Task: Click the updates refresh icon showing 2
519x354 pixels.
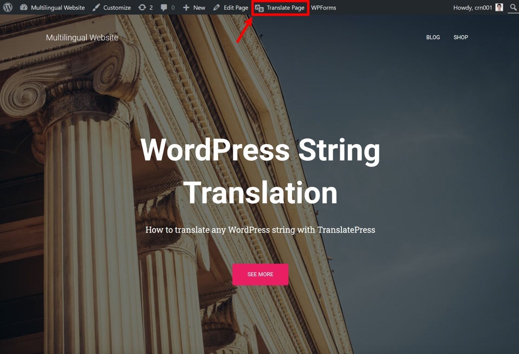Action: click(x=141, y=7)
